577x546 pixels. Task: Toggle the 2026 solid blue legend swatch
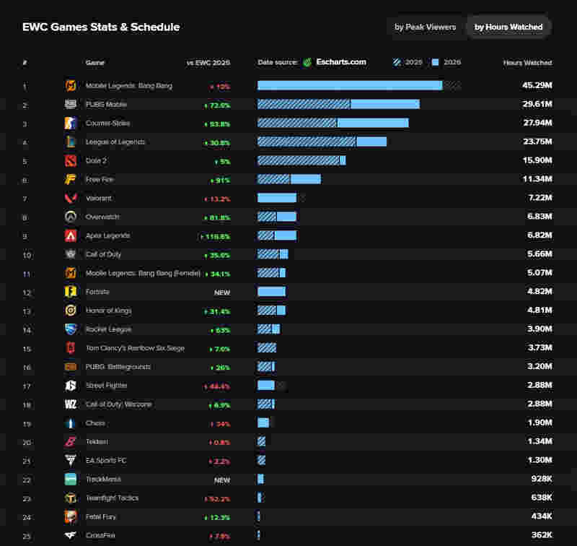[x=435, y=62]
